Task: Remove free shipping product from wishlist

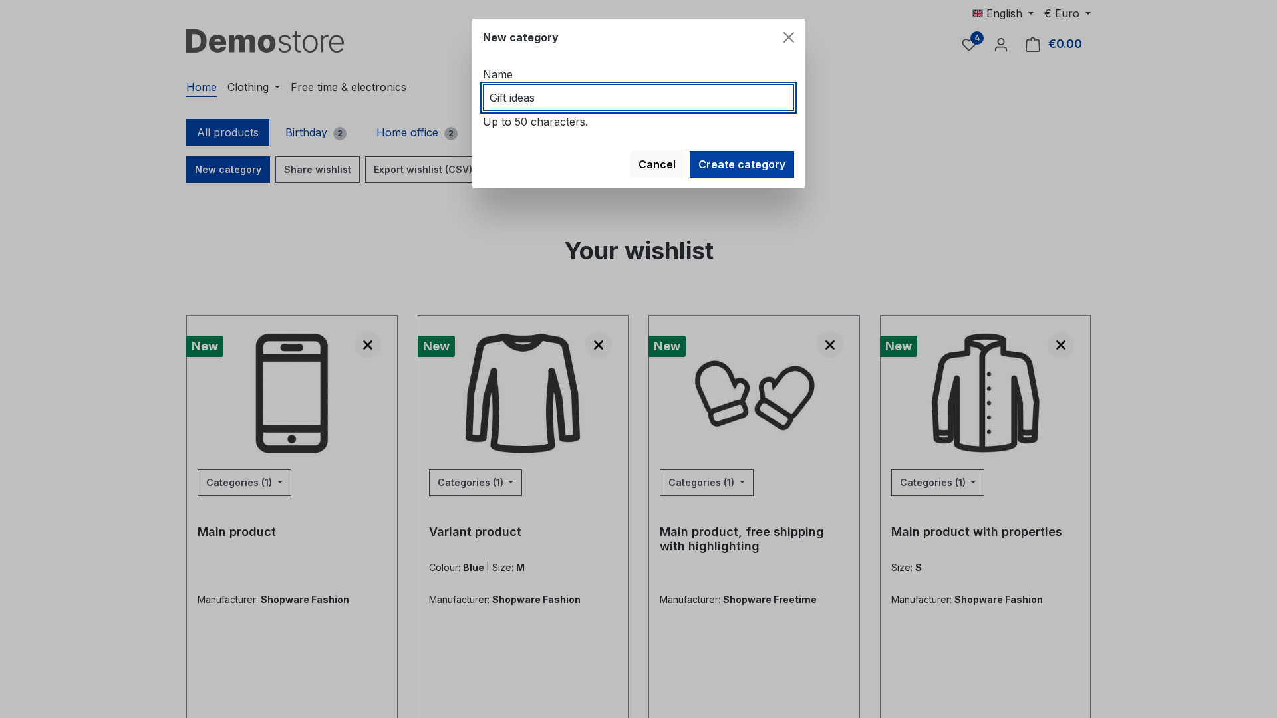Action: click(x=830, y=345)
